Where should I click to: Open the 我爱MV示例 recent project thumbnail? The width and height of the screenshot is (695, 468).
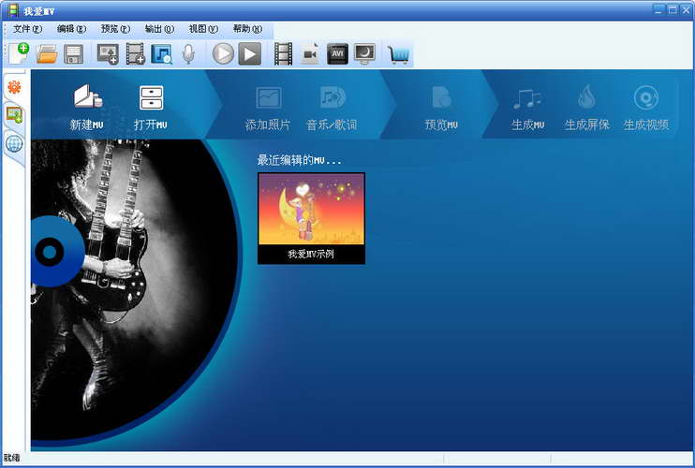click(311, 217)
